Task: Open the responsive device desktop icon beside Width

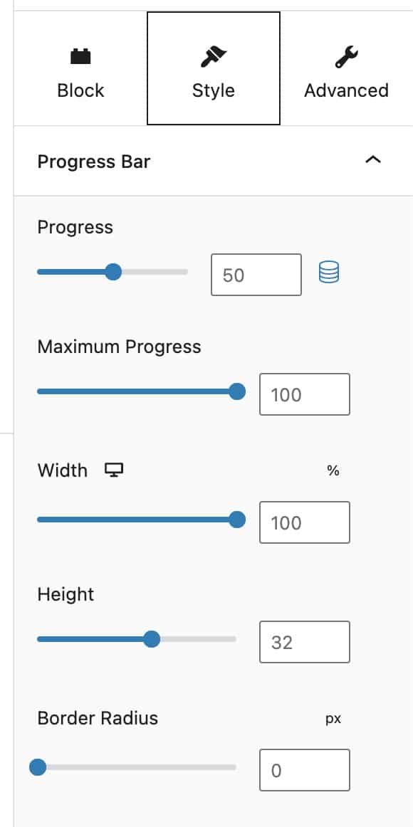Action: click(114, 470)
